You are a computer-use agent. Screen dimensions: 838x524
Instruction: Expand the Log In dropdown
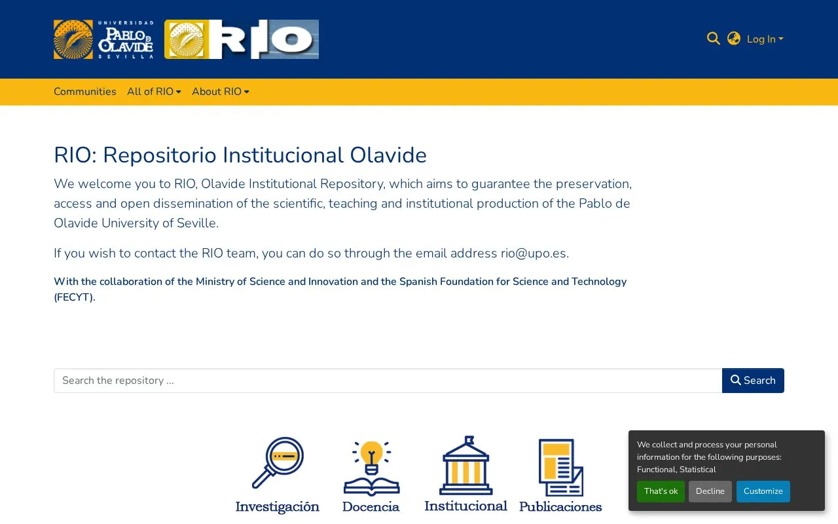tap(765, 39)
